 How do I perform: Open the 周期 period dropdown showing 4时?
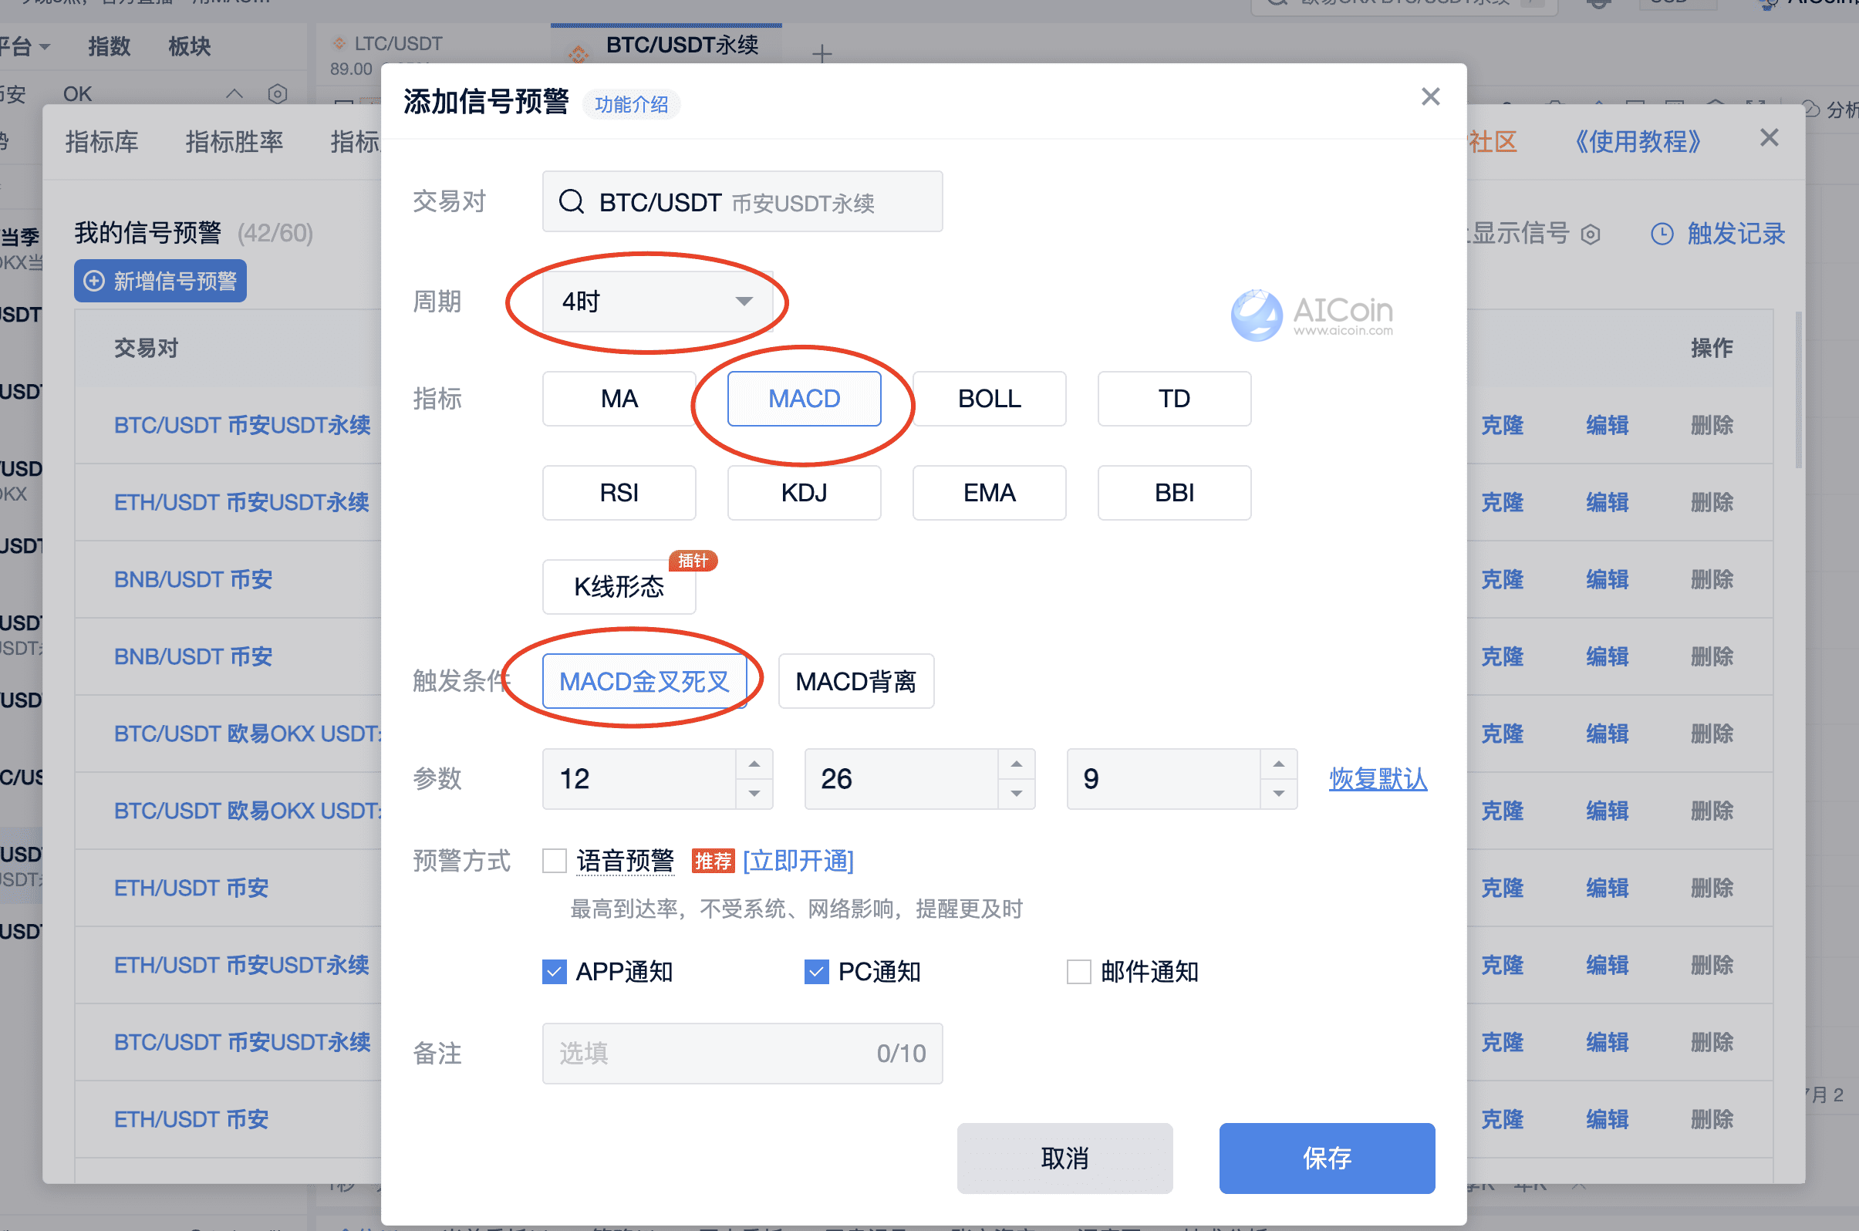click(x=657, y=302)
